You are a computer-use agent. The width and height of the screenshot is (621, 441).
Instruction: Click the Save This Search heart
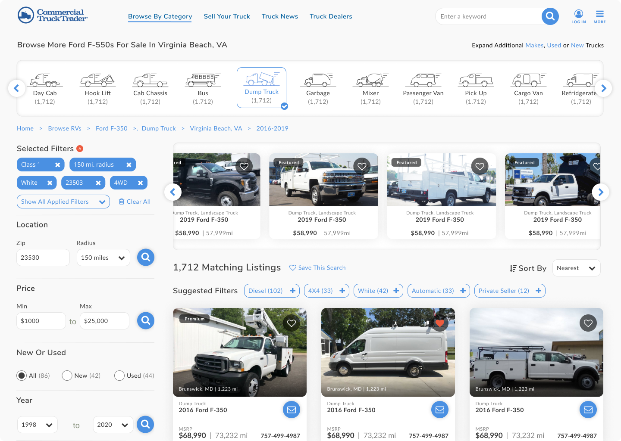click(293, 268)
